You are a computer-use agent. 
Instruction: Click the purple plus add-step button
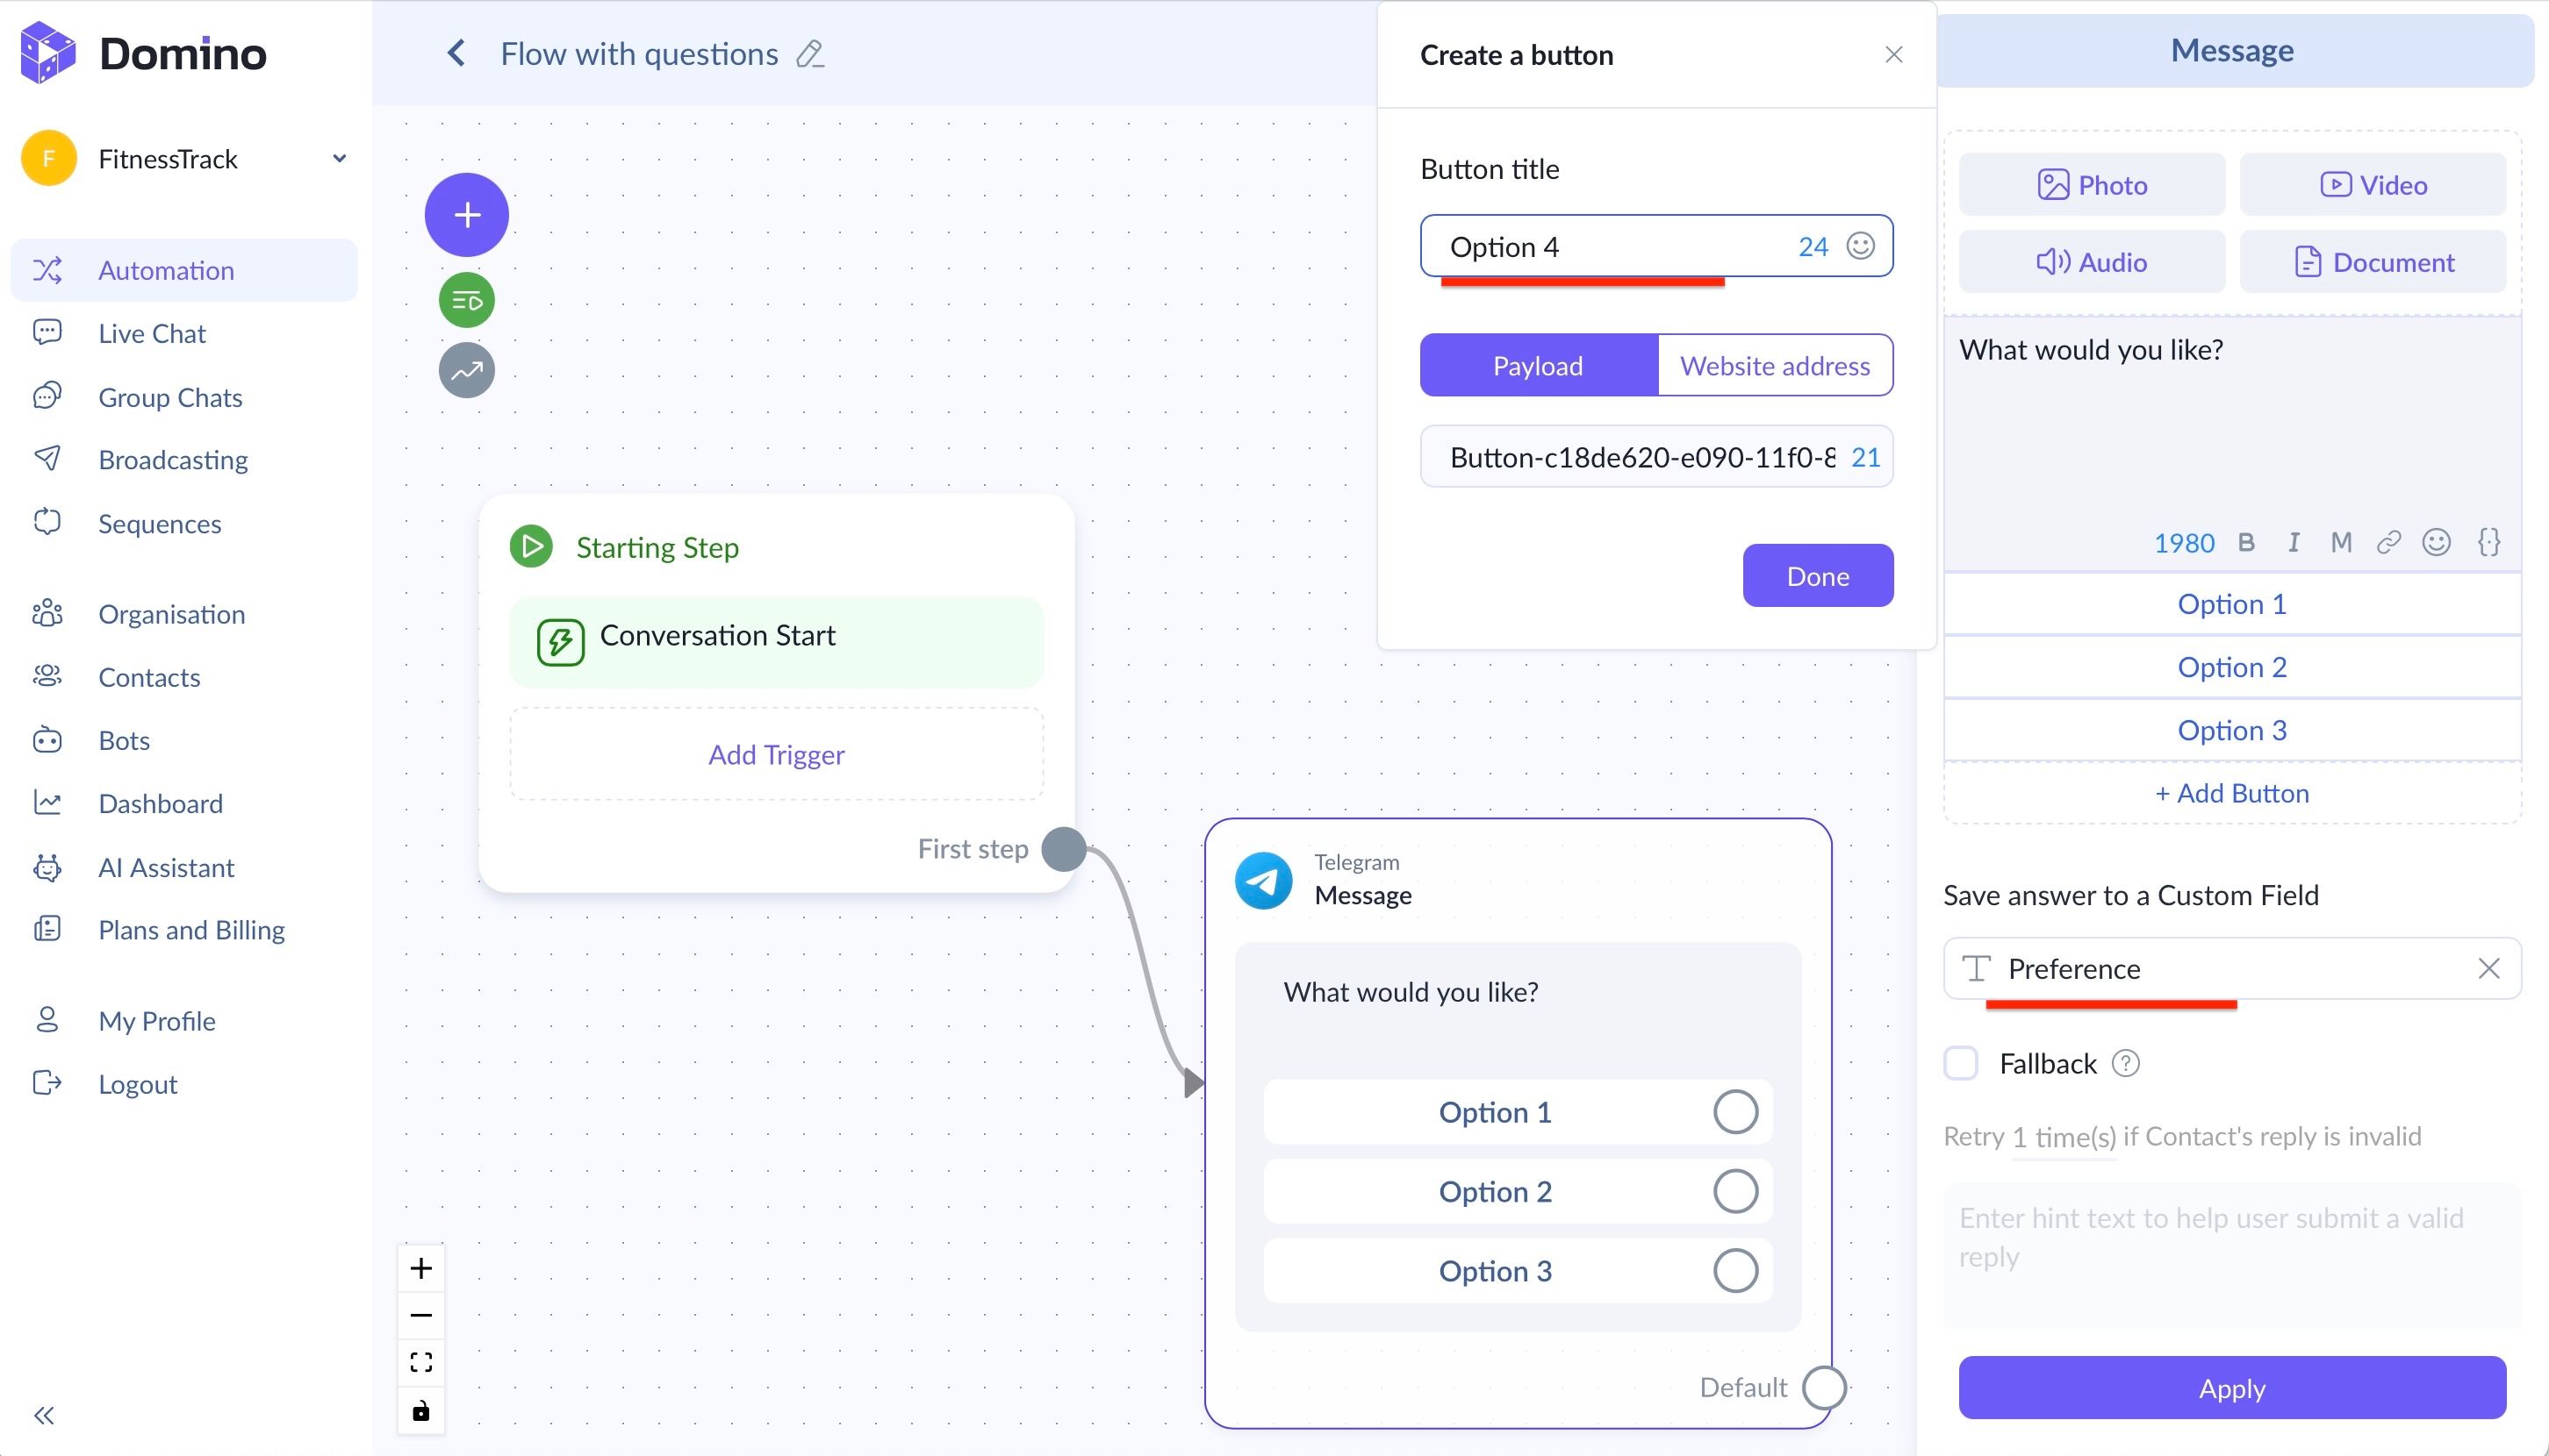click(466, 214)
